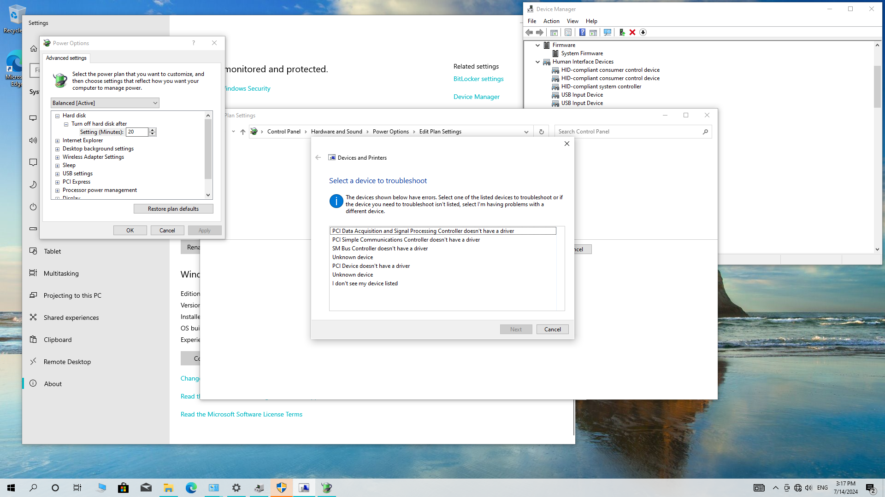Open Windows Security from the taskbar
Screen dimensions: 885x497
point(282,487)
